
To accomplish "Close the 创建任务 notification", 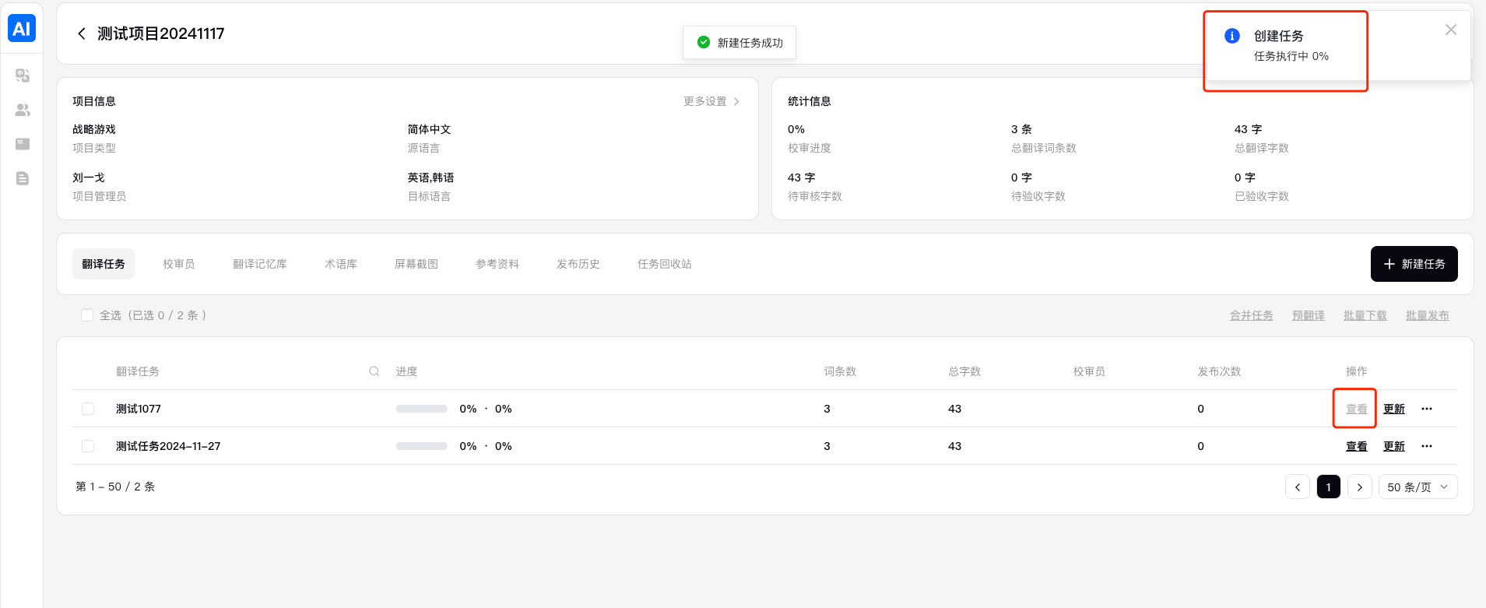I will (x=1451, y=30).
